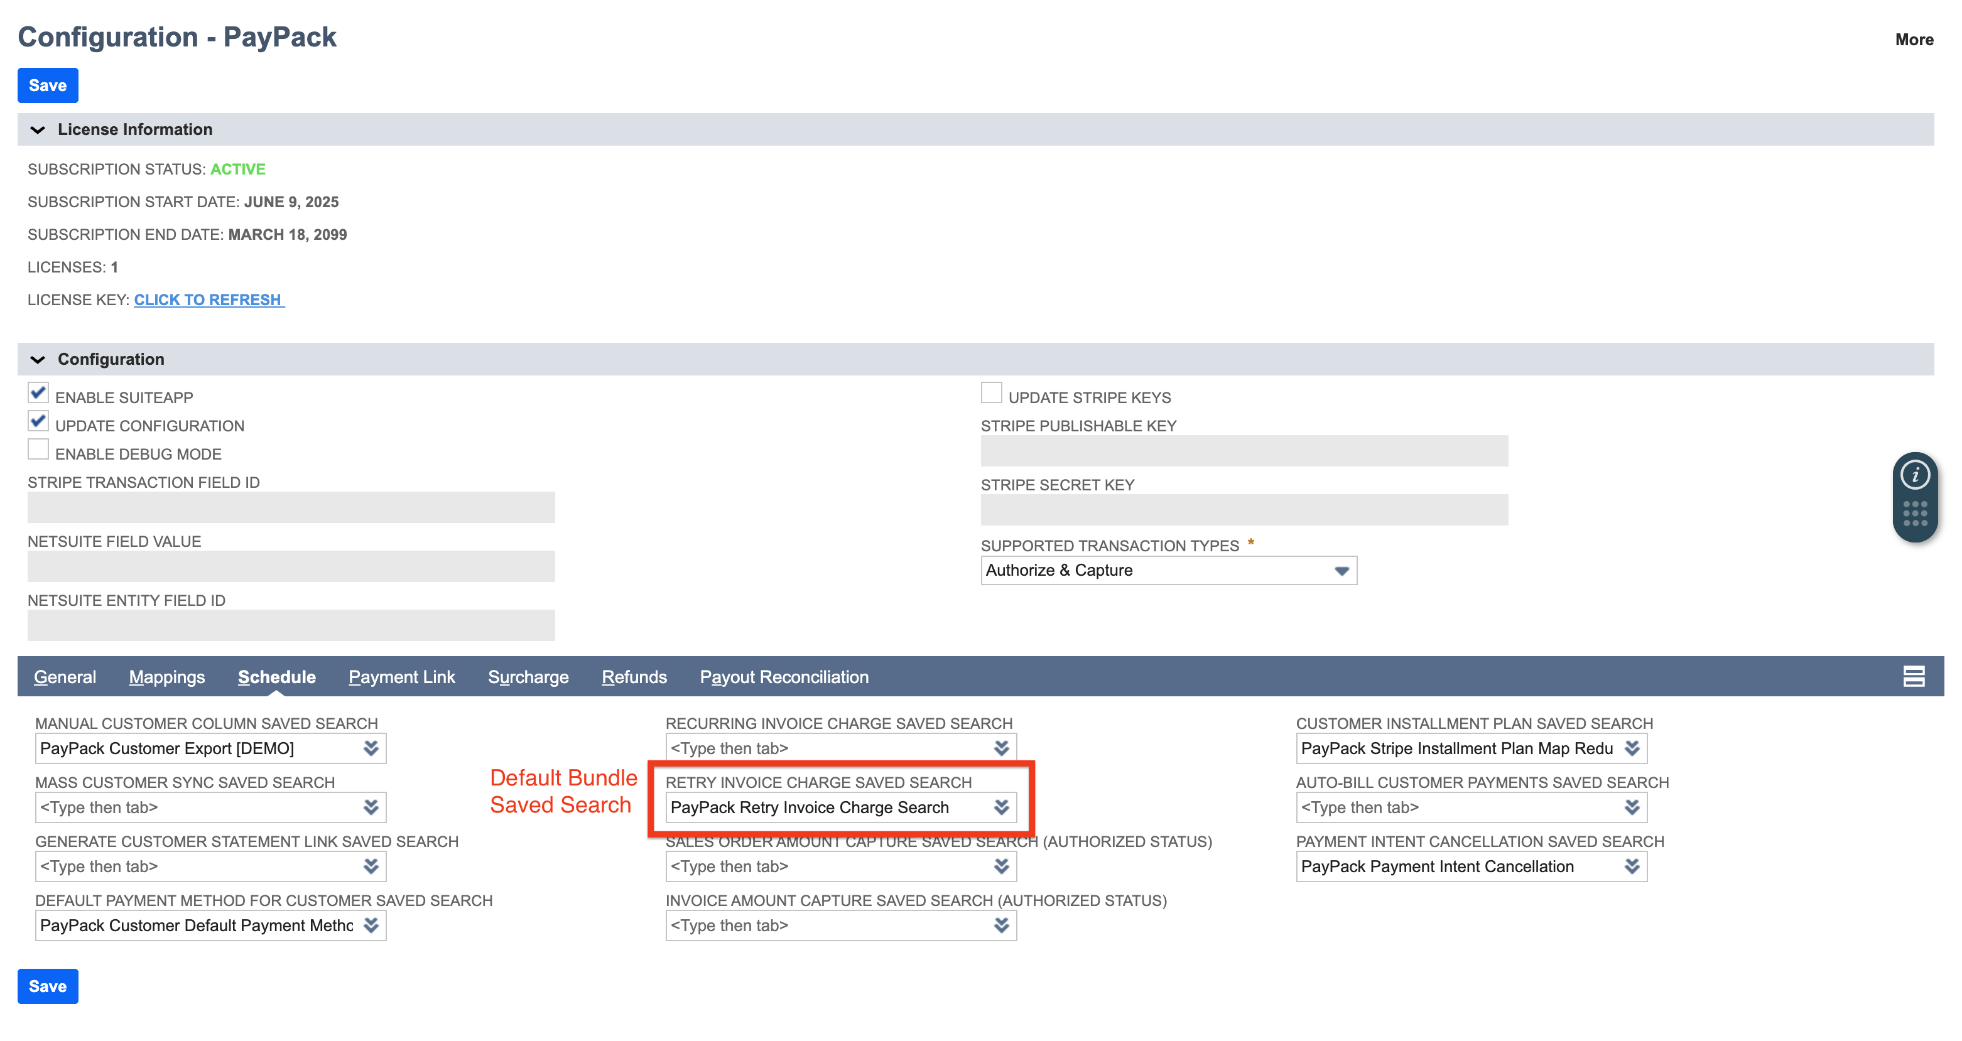
Task: Open the floating info help icon
Action: (1914, 475)
